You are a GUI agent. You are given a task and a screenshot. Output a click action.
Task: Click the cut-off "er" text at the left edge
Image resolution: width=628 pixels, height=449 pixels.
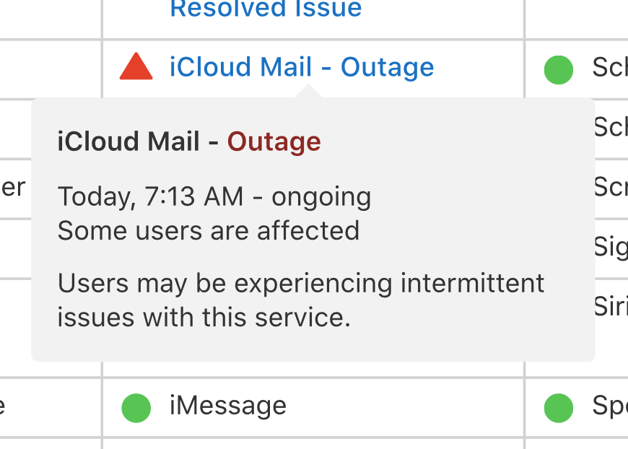[x=13, y=187]
